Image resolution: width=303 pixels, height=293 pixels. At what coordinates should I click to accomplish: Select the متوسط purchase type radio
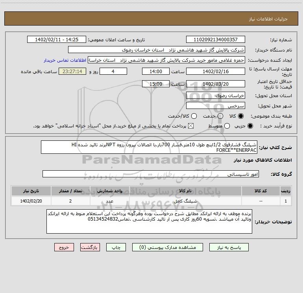pos(227,126)
